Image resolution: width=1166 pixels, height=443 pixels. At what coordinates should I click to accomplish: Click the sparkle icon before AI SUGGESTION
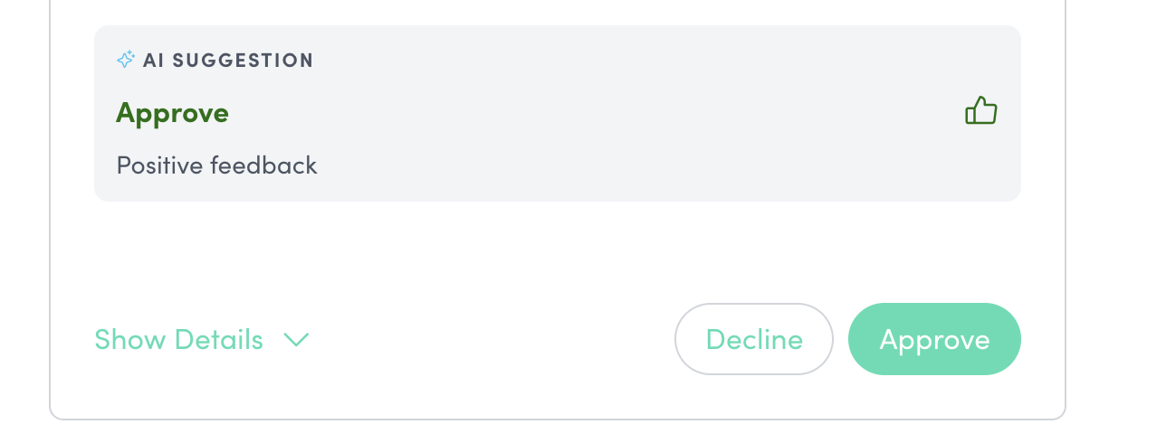coord(126,61)
